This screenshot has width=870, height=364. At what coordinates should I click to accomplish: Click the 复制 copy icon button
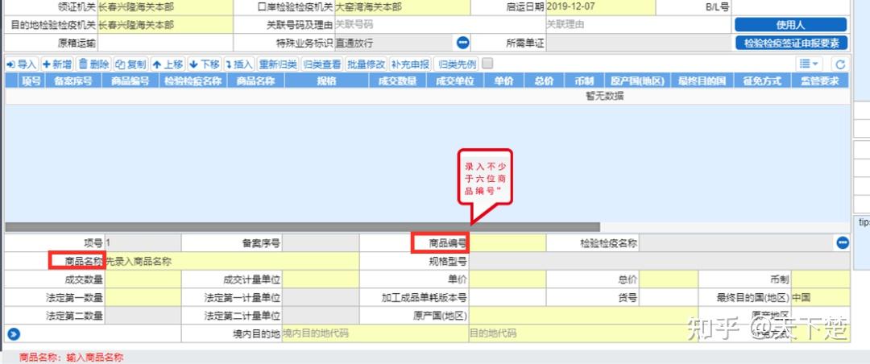click(x=131, y=64)
